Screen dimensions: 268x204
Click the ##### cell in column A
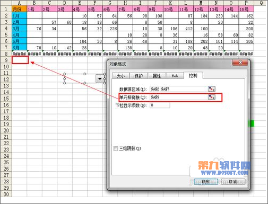19,54
